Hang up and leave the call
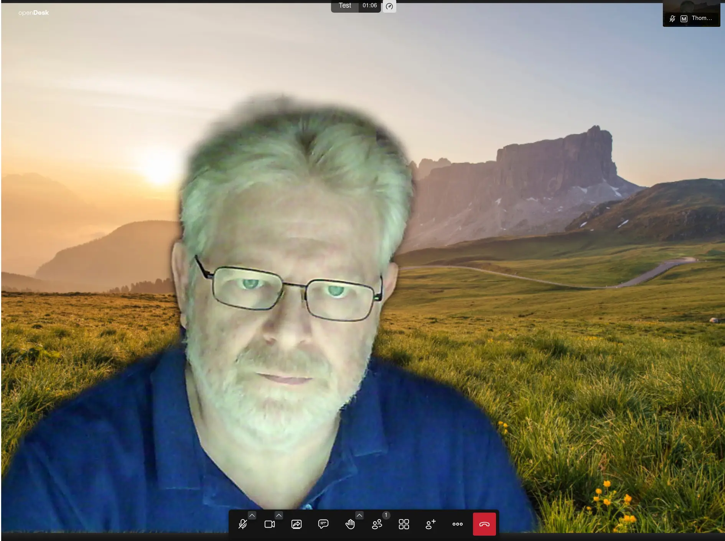 tap(484, 524)
